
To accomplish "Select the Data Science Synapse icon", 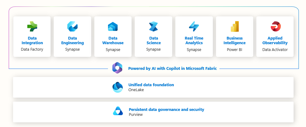I will (x=153, y=27).
